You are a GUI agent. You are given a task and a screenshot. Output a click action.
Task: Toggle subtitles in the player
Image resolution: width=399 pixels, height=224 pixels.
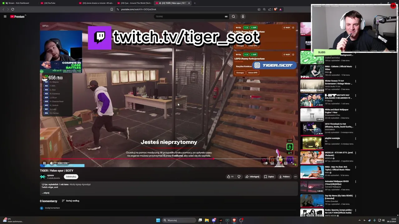tap(272, 163)
